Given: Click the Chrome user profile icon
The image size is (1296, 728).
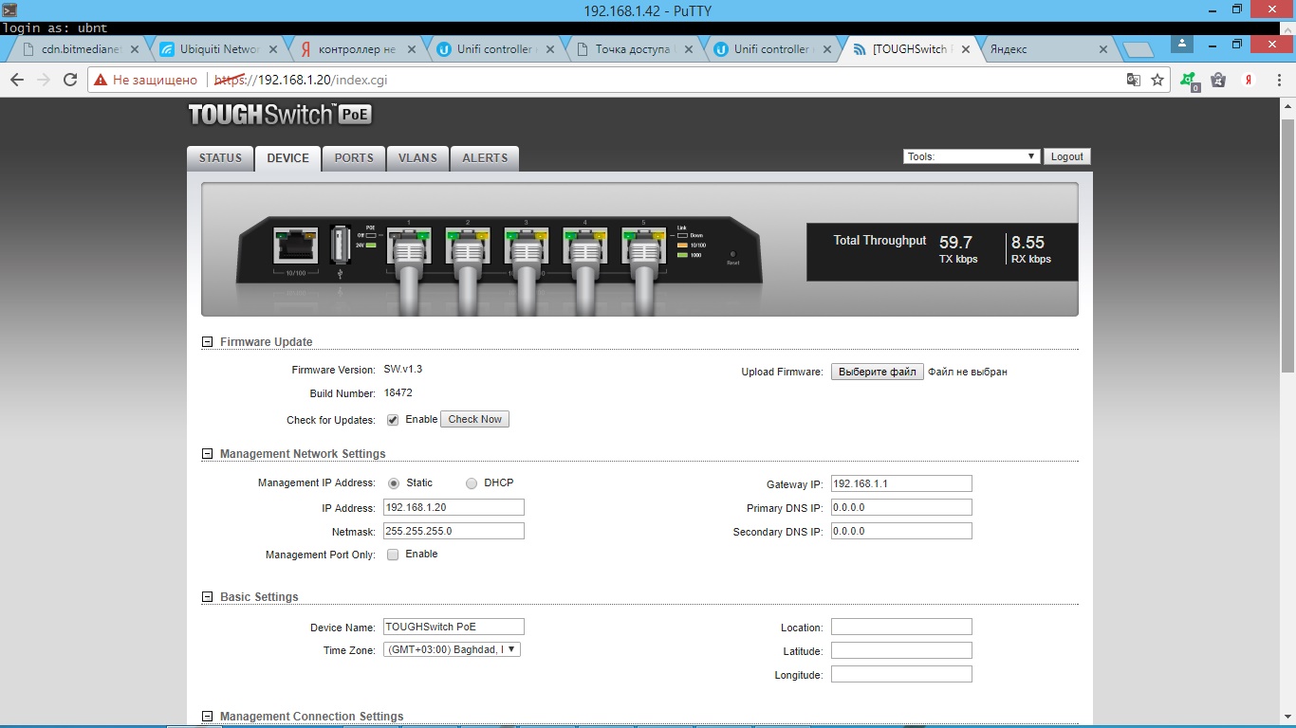Looking at the screenshot, I should (1182, 44).
